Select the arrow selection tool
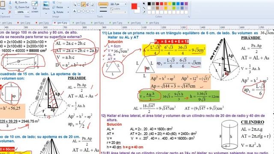Image resolution: width=274 pixels, height=154 pixels. pyautogui.click(x=74, y=4)
